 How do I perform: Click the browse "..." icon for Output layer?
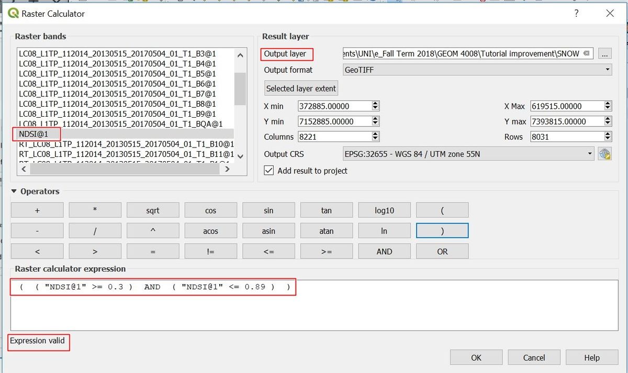click(605, 53)
